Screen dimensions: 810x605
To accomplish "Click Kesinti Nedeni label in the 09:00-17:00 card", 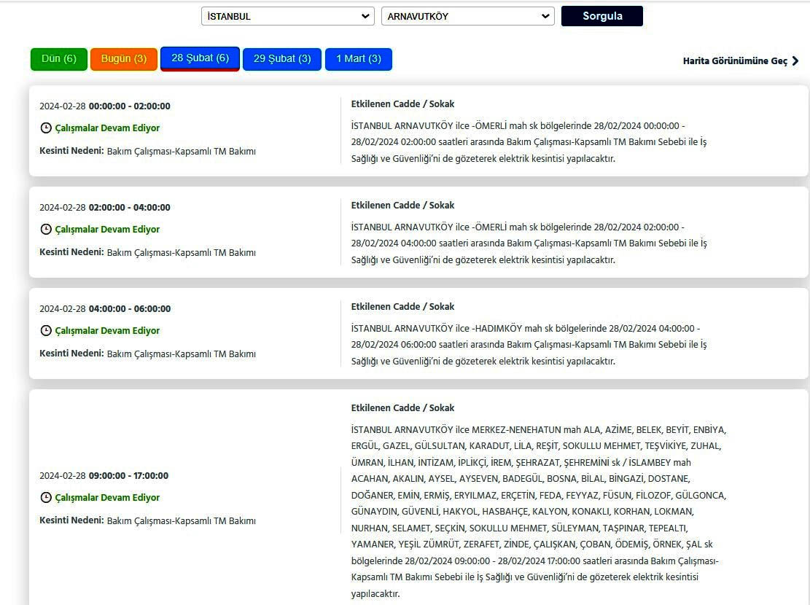I will [71, 520].
